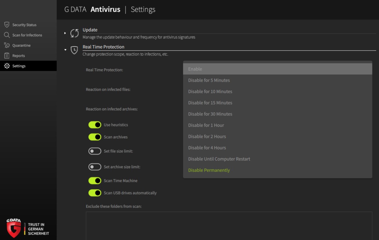Enable Set file size limit switch
Screen dimensions: 379x240
pyautogui.click(x=95, y=151)
